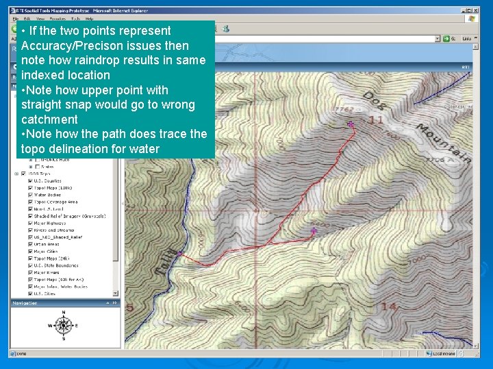Image resolution: width=493 pixels, height=369 pixels.
Task: Collapse the Navigation panel with up arrow
Action: pos(108,303)
